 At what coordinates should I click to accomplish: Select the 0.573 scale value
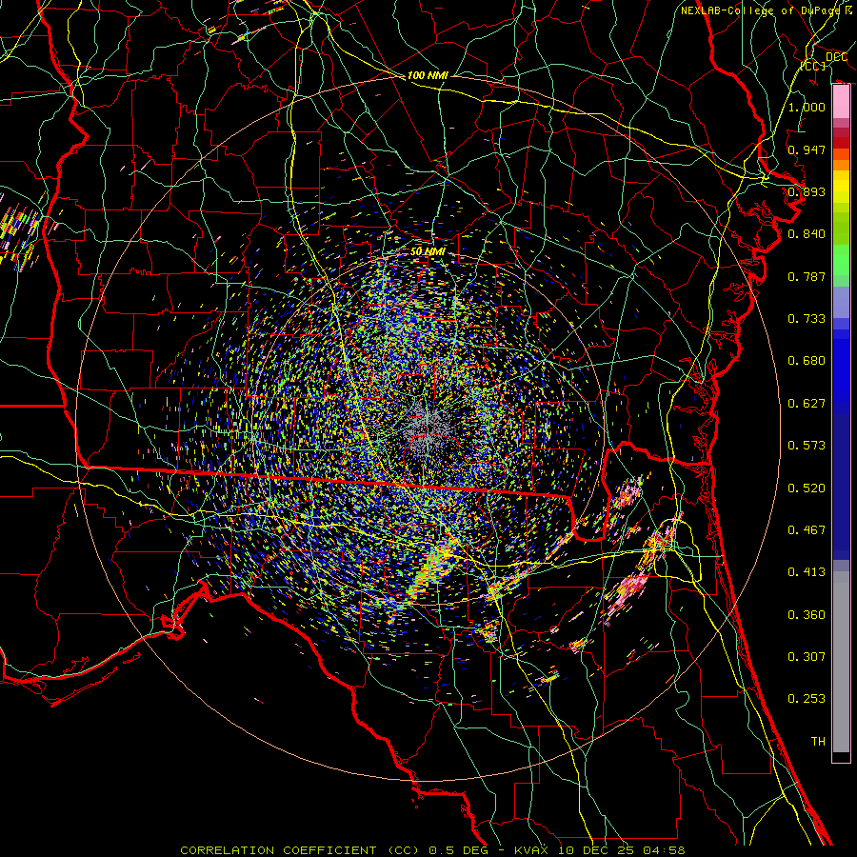pyautogui.click(x=807, y=446)
